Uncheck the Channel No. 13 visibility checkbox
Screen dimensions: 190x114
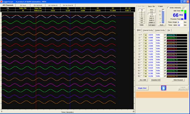[x=165, y=68]
